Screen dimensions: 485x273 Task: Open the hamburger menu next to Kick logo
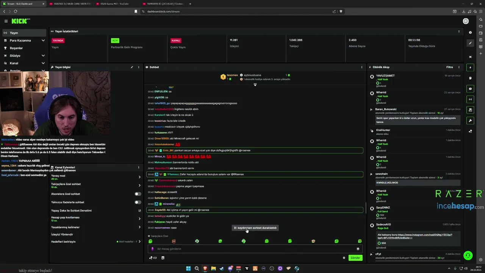point(6,21)
